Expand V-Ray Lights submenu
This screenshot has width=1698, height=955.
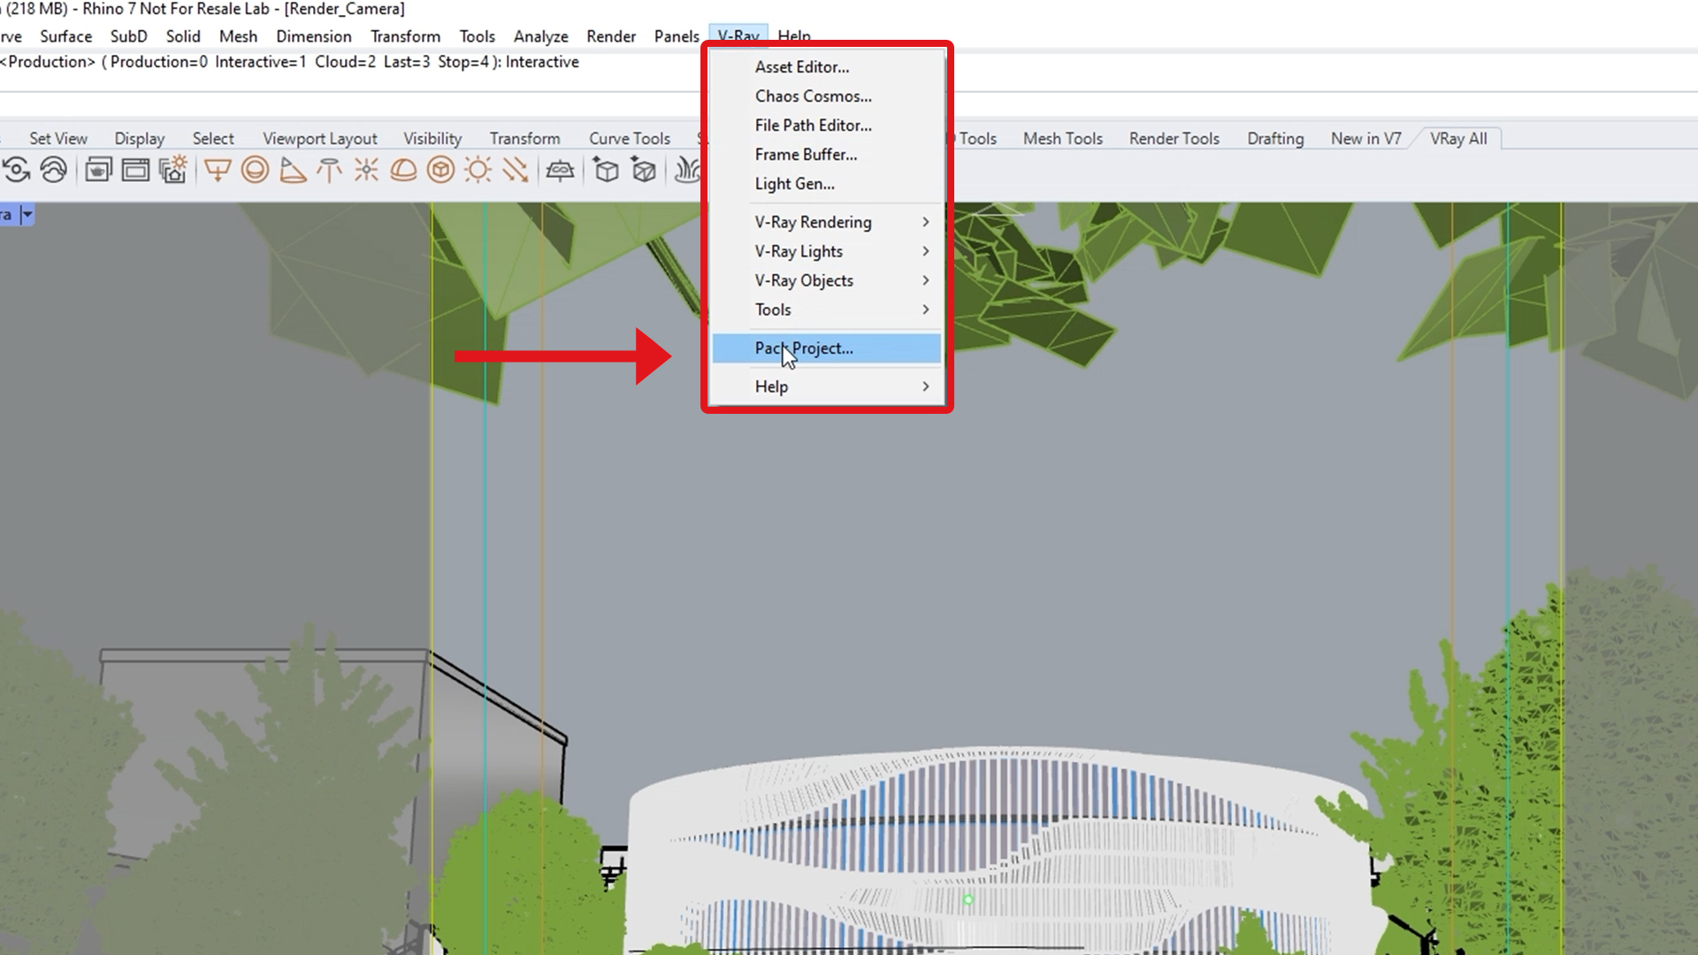pyautogui.click(x=826, y=251)
